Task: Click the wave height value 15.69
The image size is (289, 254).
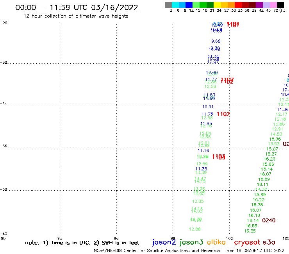Action: [260, 195]
